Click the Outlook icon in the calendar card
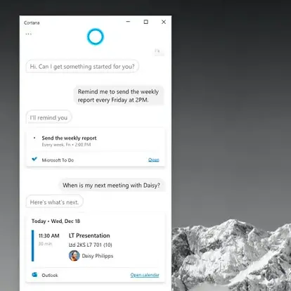This screenshot has width=291, height=291. 34,275
